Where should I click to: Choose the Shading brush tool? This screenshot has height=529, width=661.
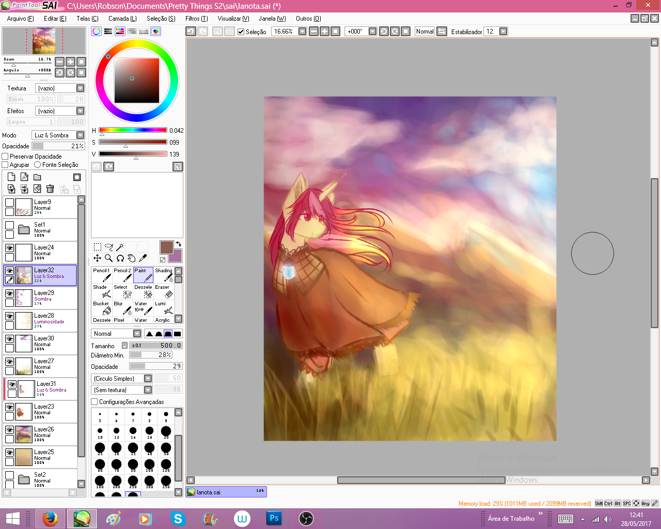click(x=164, y=275)
